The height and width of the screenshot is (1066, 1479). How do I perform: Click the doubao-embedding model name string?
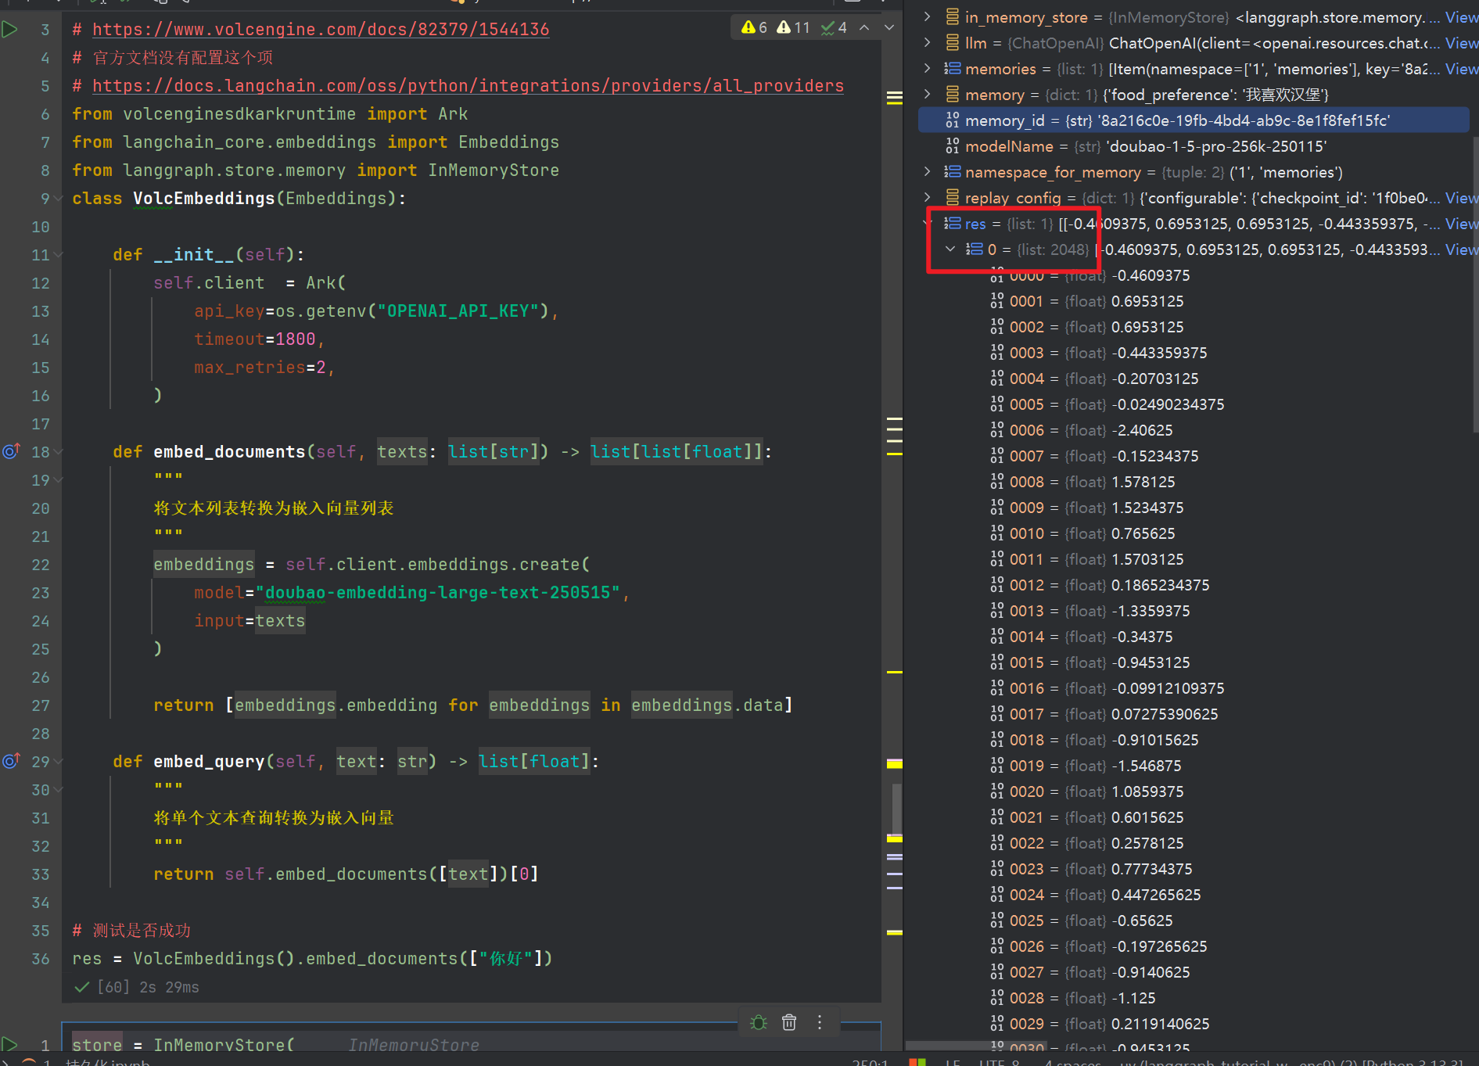[438, 592]
